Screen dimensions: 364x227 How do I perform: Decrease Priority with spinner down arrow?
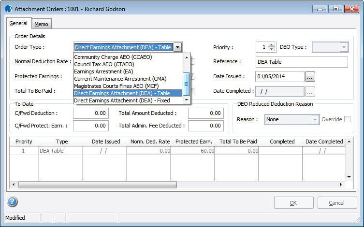pos(271,49)
